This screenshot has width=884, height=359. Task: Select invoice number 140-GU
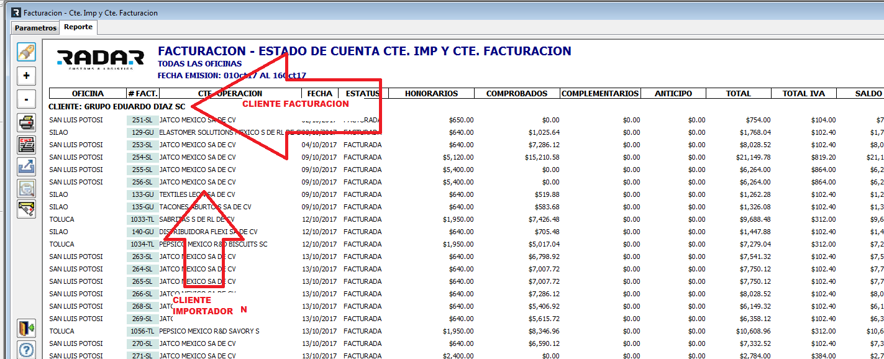point(142,232)
